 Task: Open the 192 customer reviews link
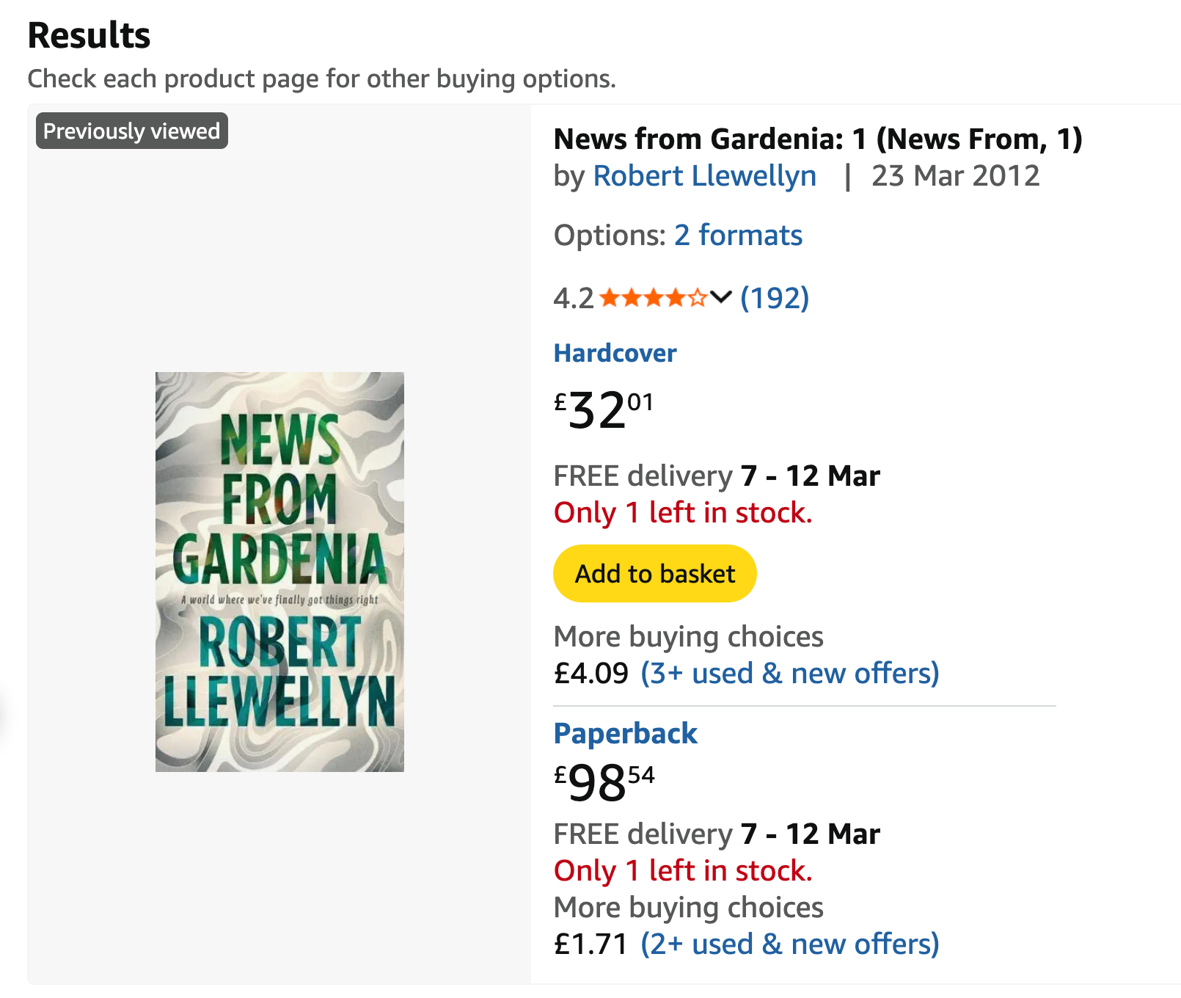775,298
